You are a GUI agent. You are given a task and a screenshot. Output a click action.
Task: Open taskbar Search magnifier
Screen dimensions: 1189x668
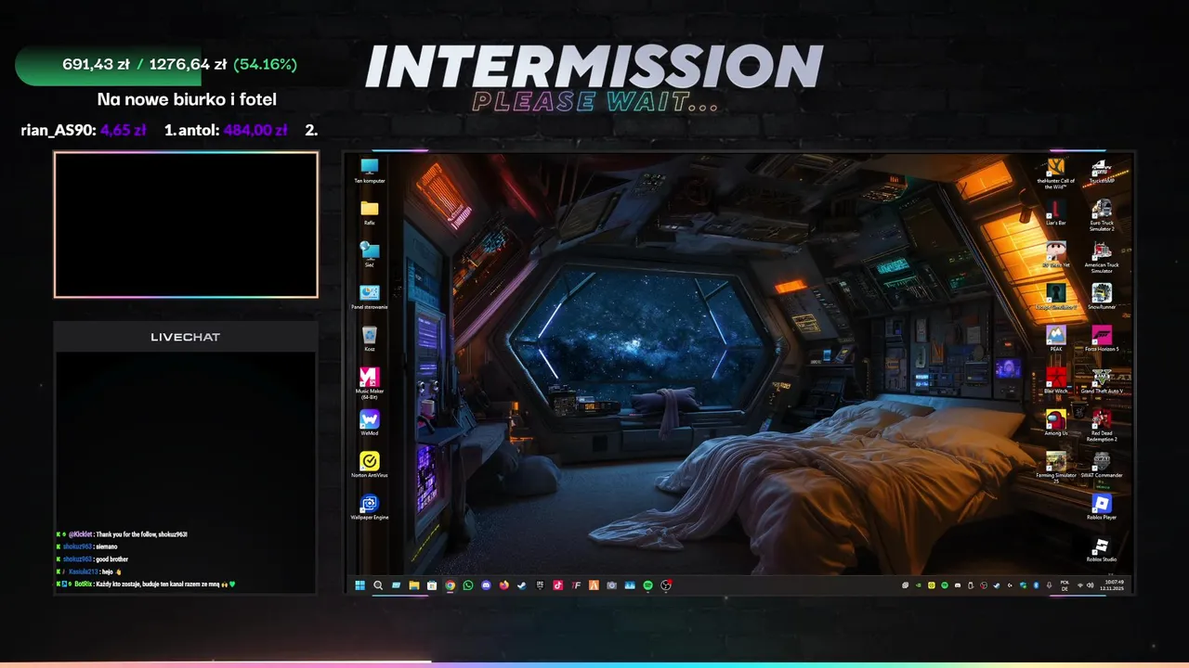coord(378,585)
